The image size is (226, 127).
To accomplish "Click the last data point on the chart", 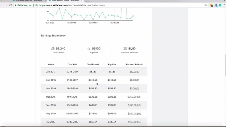I will pos(133,16).
